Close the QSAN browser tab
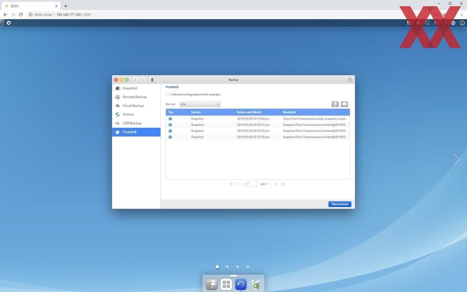 pyautogui.click(x=56, y=6)
